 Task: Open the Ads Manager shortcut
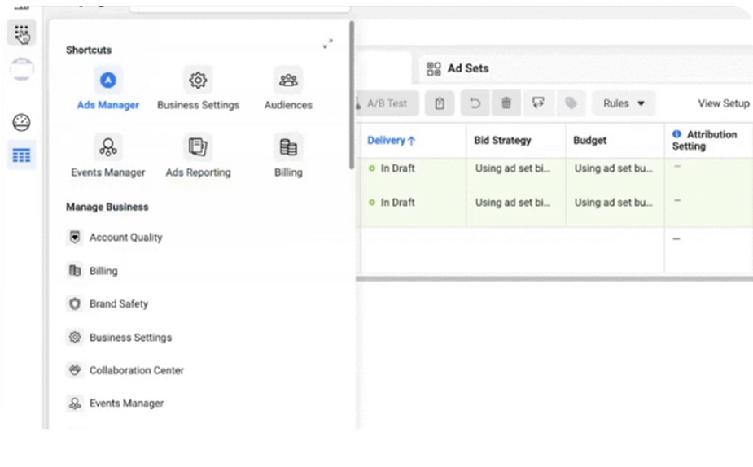pyautogui.click(x=108, y=89)
